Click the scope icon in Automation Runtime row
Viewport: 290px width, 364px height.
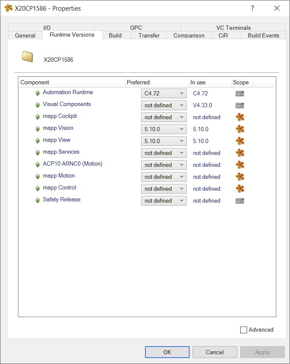tap(240, 94)
